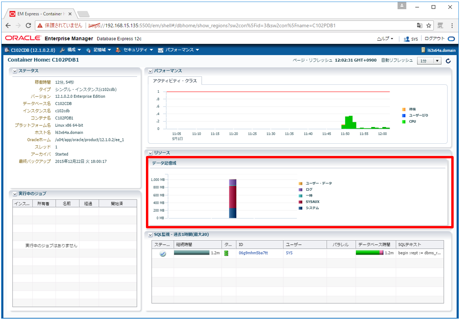The width and height of the screenshot is (460, 321).
Task: Collapse the ステータス section
Action: [x=15, y=71]
